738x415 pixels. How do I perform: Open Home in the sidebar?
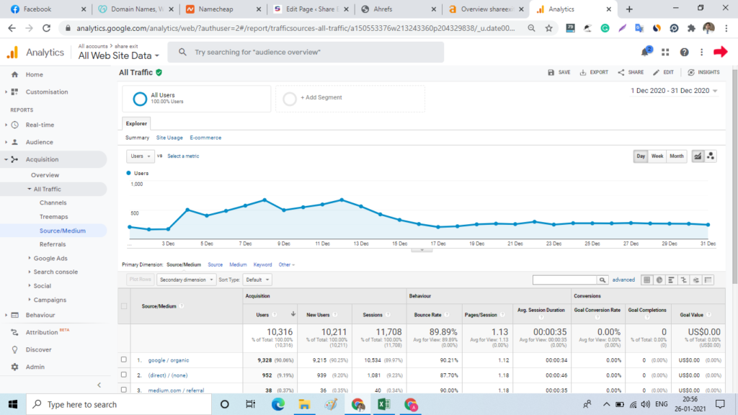pyautogui.click(x=34, y=74)
